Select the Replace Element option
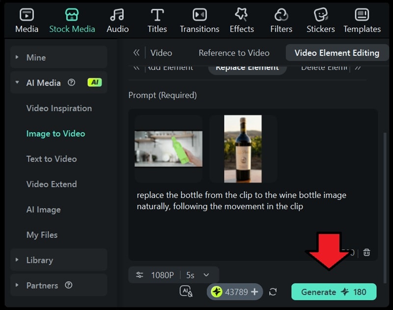 [x=247, y=68]
